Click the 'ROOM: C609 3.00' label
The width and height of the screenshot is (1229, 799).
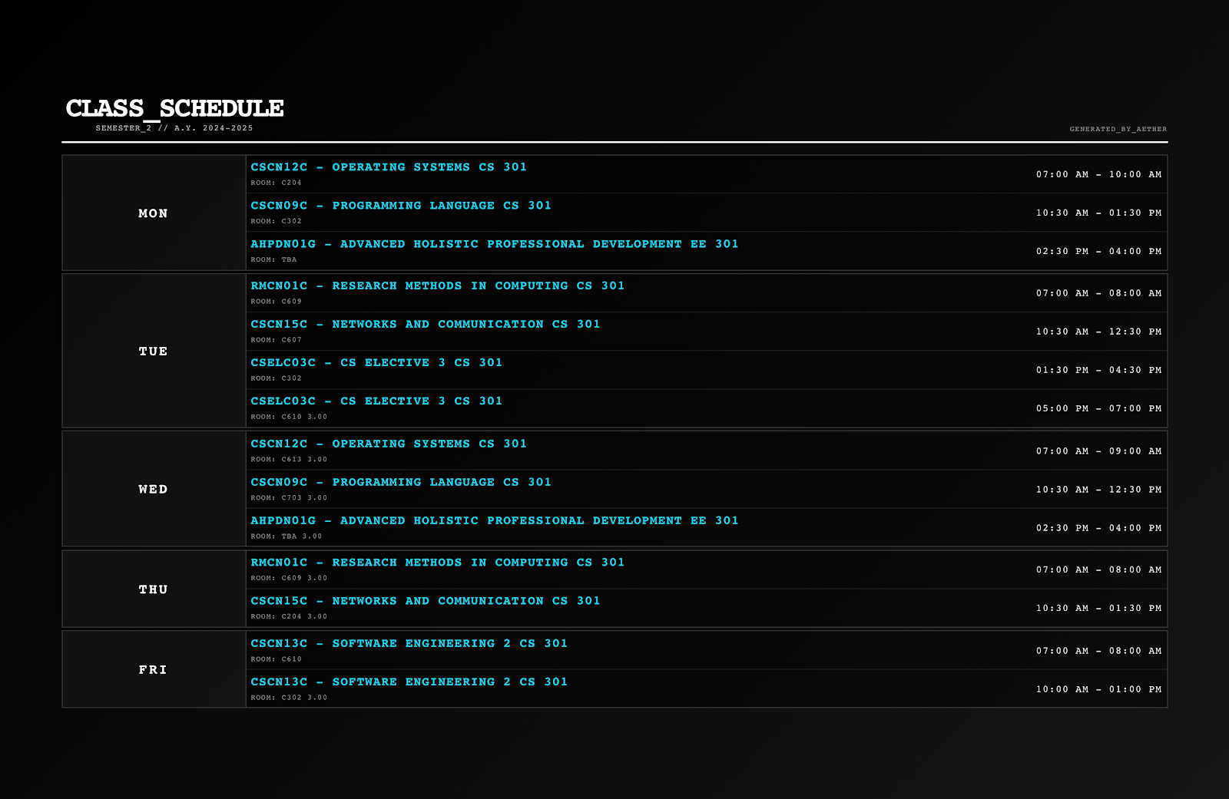[289, 579]
